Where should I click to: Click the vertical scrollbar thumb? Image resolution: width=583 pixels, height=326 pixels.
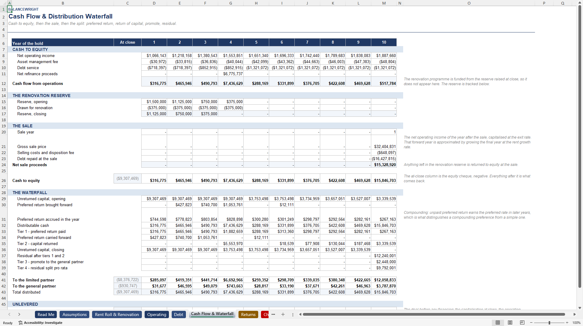[x=580, y=146]
